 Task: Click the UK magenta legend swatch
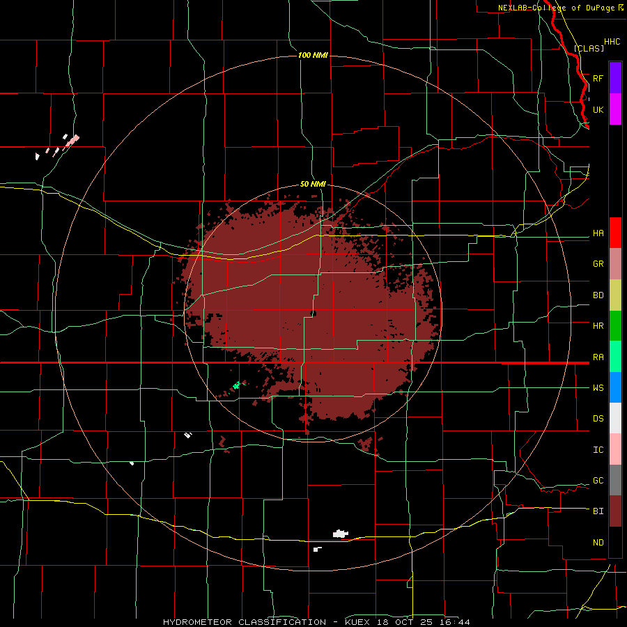pos(615,109)
